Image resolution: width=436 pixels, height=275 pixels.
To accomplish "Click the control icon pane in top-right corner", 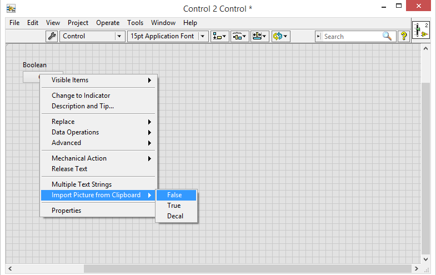I will [x=421, y=30].
